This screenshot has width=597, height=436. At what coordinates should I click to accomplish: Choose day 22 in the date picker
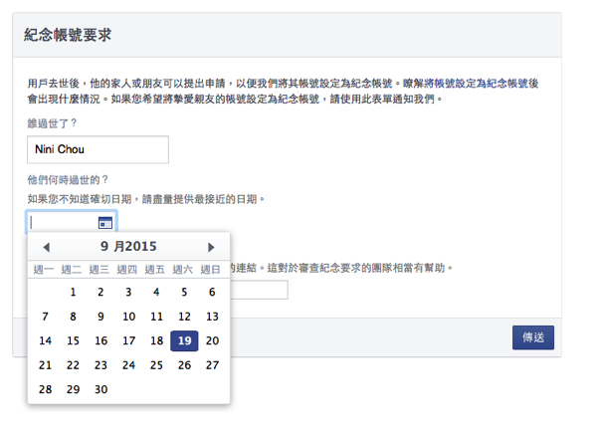coord(73,364)
